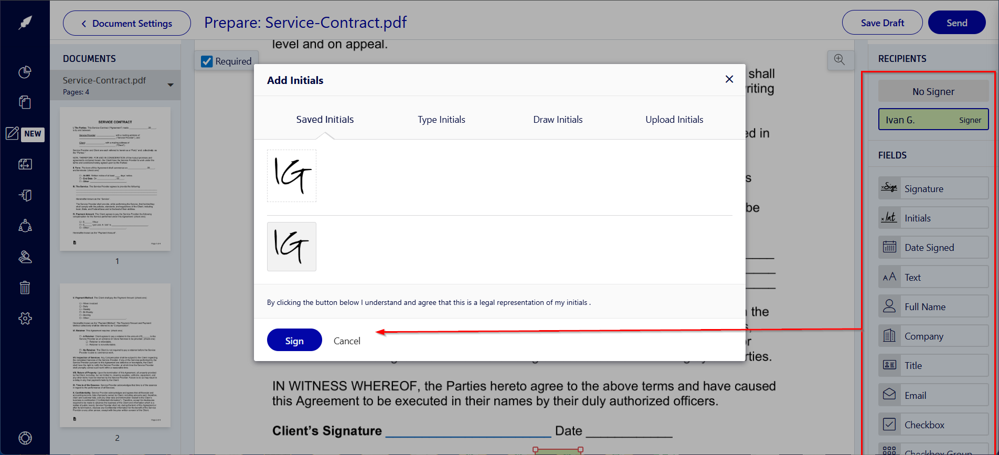999x455 pixels.
Task: Open the trash bin sidebar icon
Action: click(x=25, y=287)
